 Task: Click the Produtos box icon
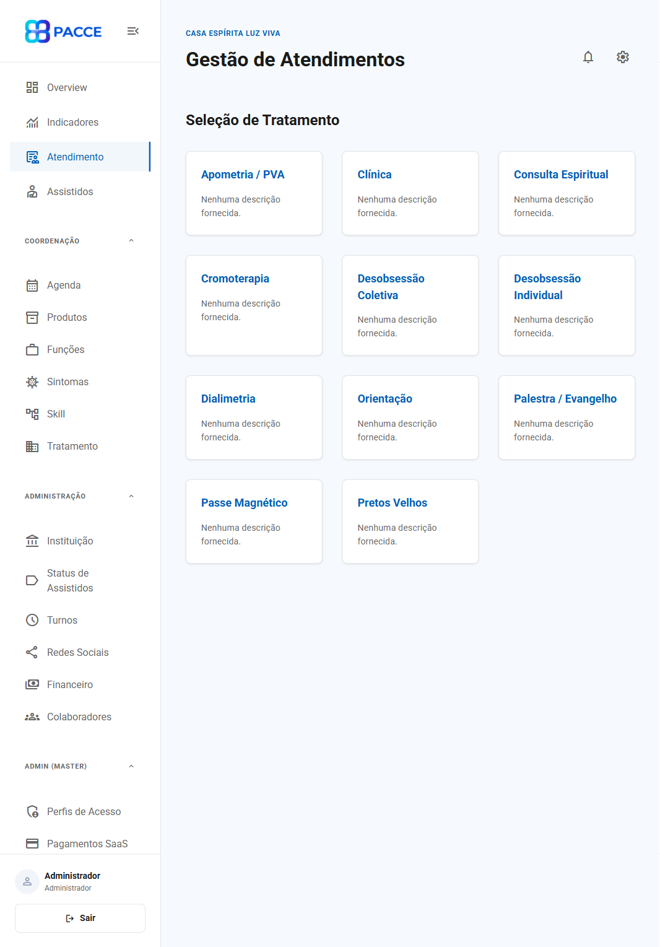32,317
